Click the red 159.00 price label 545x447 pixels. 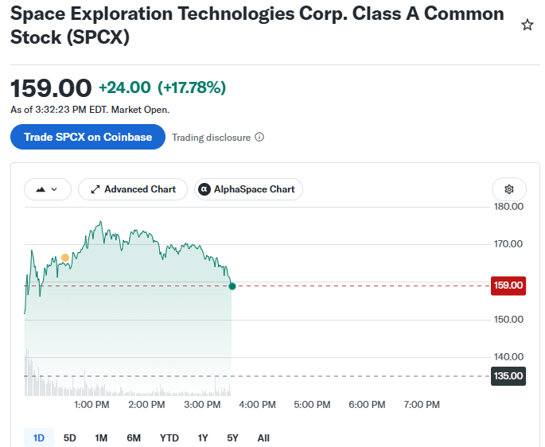pyautogui.click(x=508, y=286)
